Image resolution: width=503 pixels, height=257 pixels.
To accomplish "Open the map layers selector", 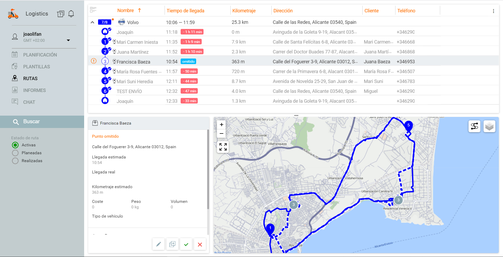I will [x=489, y=126].
